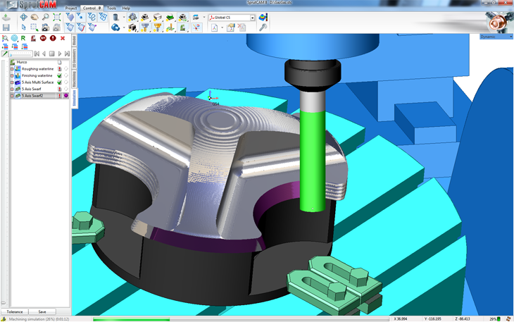Click the purple marker on 5 Axis Swarf2

click(x=66, y=96)
